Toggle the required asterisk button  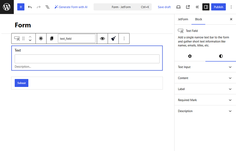tap(41, 39)
